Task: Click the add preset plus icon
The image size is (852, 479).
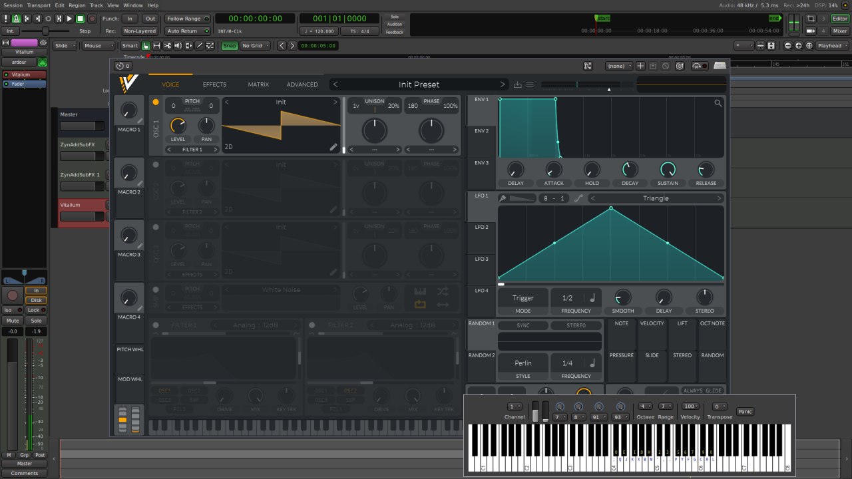Action: tap(640, 66)
